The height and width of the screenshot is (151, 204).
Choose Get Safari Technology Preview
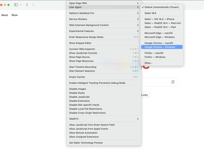[x=104, y=143]
